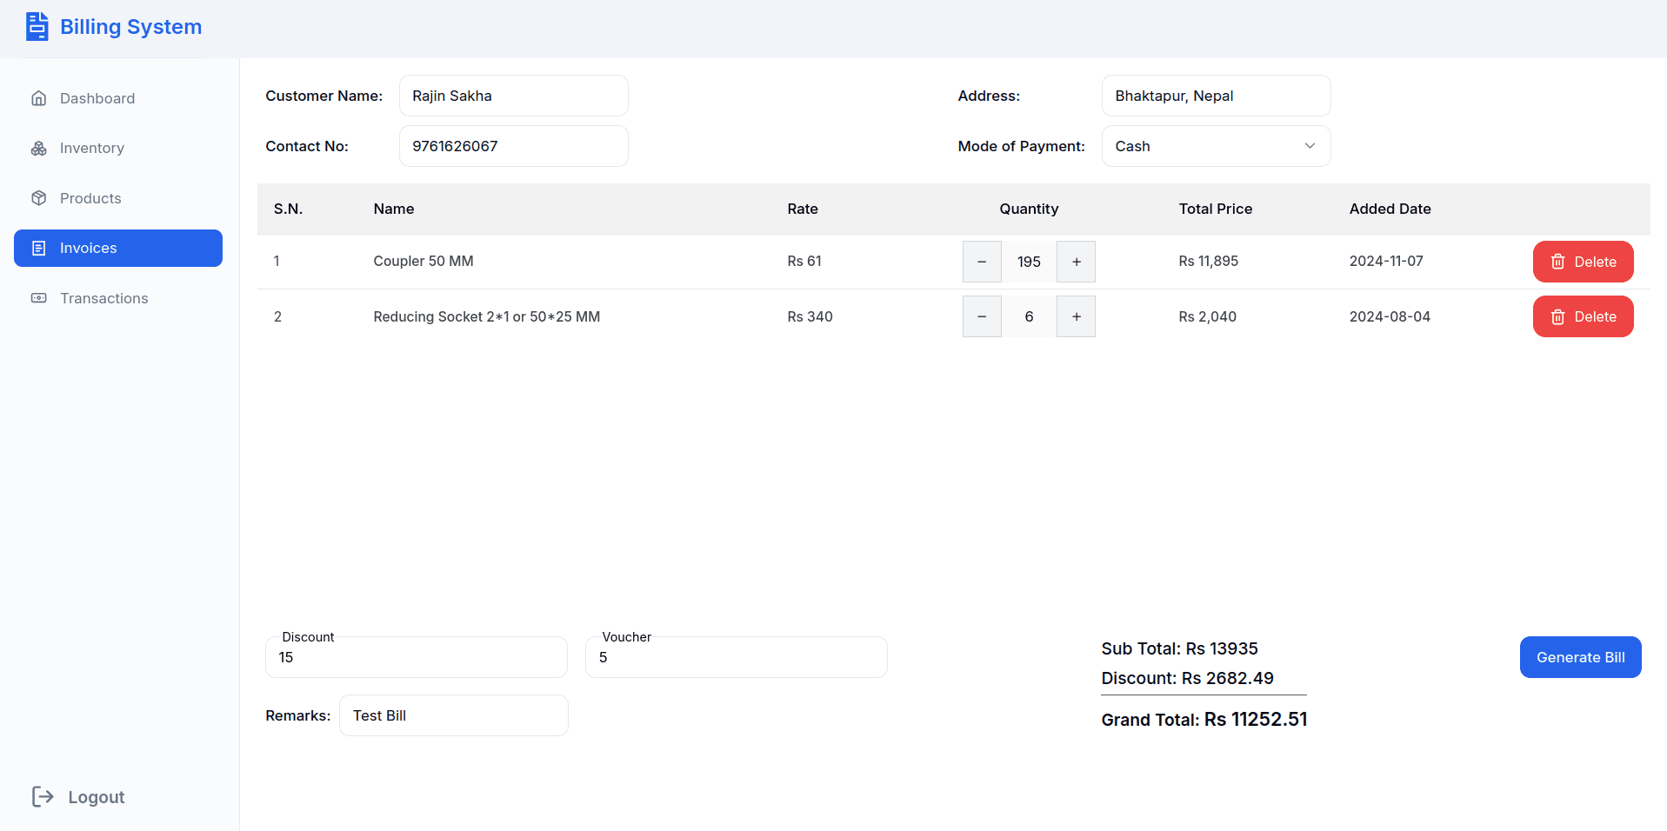Select the Invoices sidebar item
Viewport: 1667px width, 831px height.
click(118, 249)
